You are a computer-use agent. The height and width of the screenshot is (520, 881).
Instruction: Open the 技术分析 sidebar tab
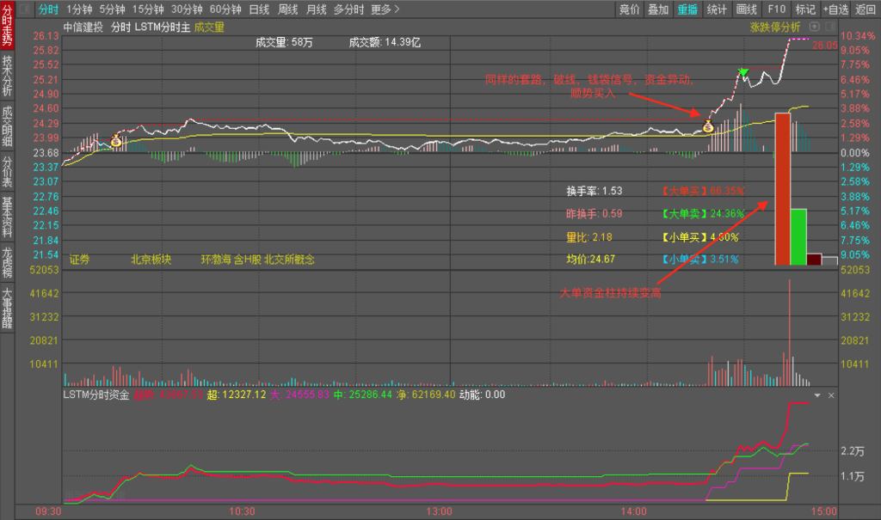pos(8,76)
